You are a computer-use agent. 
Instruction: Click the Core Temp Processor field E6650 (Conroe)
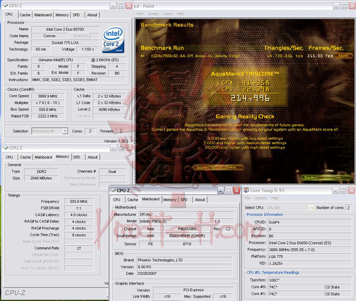tap(310, 243)
